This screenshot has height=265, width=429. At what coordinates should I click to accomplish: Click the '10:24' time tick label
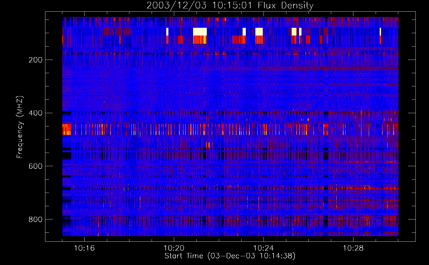264,248
